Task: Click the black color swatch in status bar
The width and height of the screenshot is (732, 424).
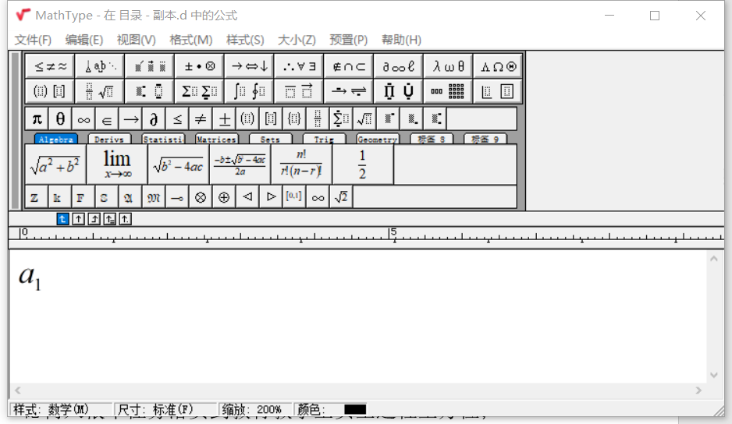Action: point(355,409)
